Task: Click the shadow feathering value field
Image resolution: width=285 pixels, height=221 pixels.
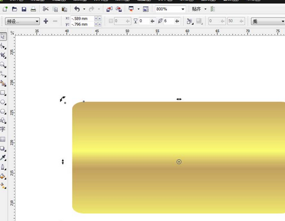Action: coord(169,21)
